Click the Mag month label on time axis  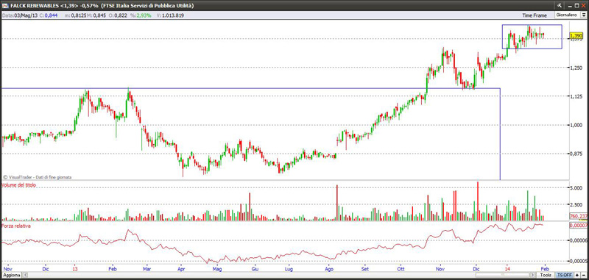point(216,269)
